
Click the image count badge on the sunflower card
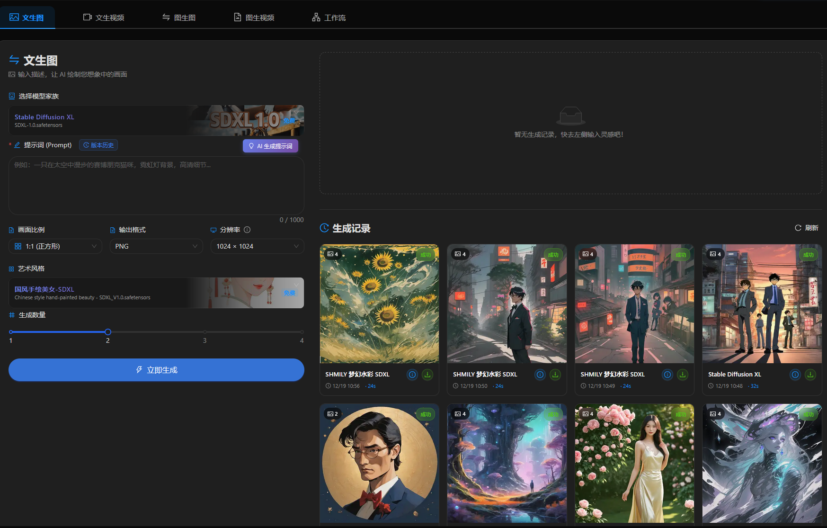(x=333, y=254)
